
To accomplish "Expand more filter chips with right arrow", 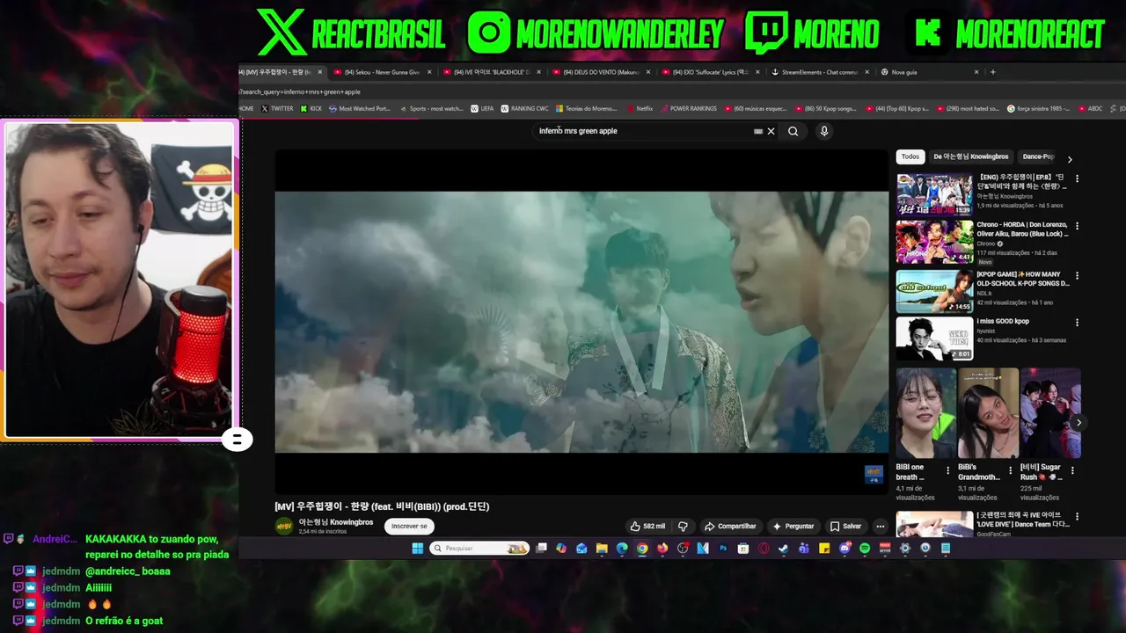I will (x=1070, y=159).
